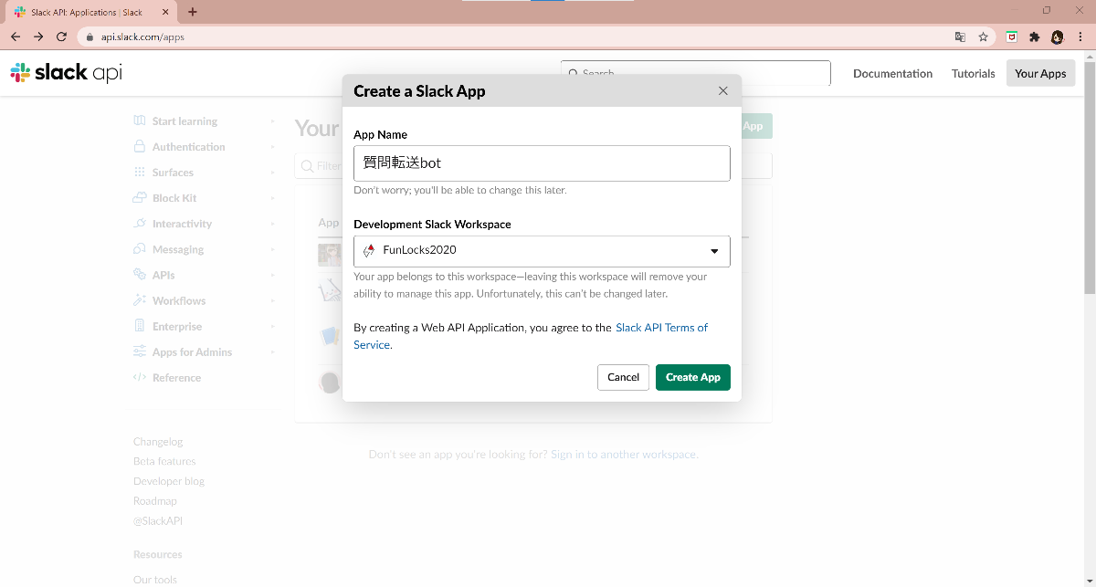The width and height of the screenshot is (1096, 587).
Task: Click the Enterprise building icon
Action: (x=140, y=326)
